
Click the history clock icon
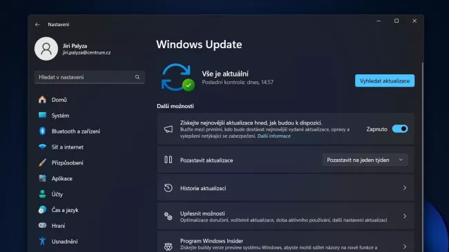click(169, 188)
